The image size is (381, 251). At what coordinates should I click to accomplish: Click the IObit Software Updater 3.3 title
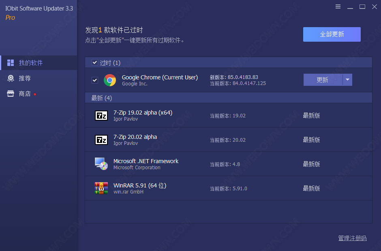[x=39, y=9]
